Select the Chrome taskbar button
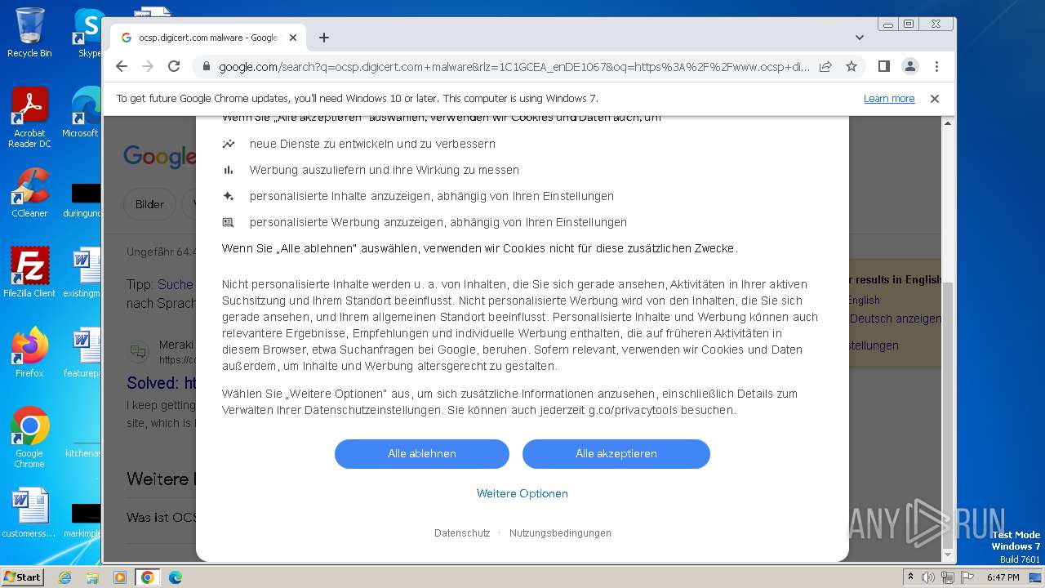This screenshot has height=588, width=1045. point(148,577)
